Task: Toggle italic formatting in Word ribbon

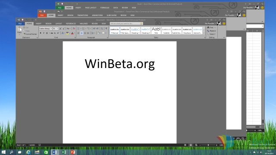Action: (44, 33)
